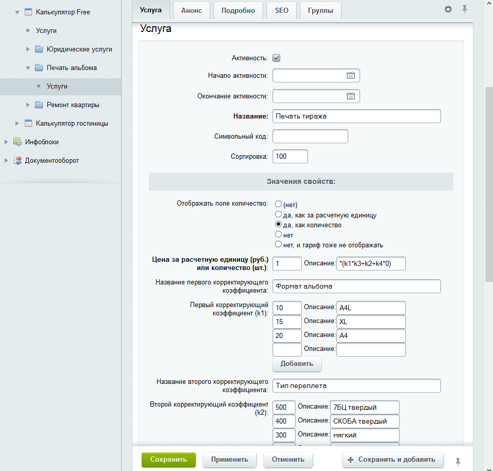Click the formula description field *(k1*k3+k2+k4*0)
Image resolution: width=493 pixels, height=471 pixels.
tap(371, 263)
